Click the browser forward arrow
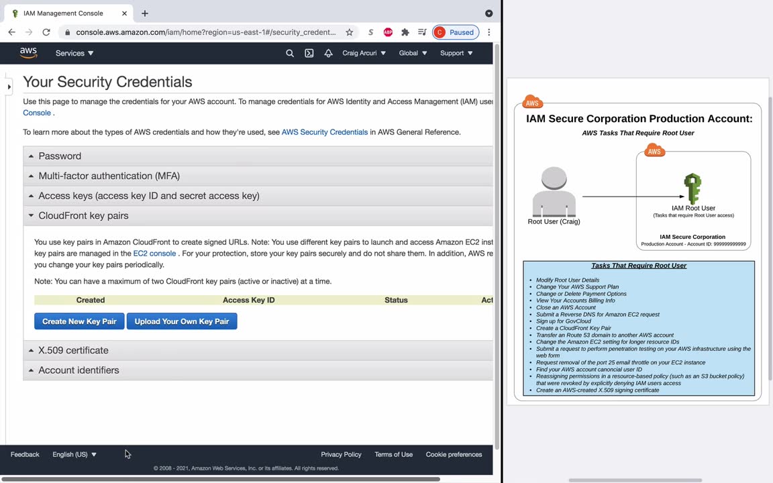The height and width of the screenshot is (483, 773). (29, 32)
